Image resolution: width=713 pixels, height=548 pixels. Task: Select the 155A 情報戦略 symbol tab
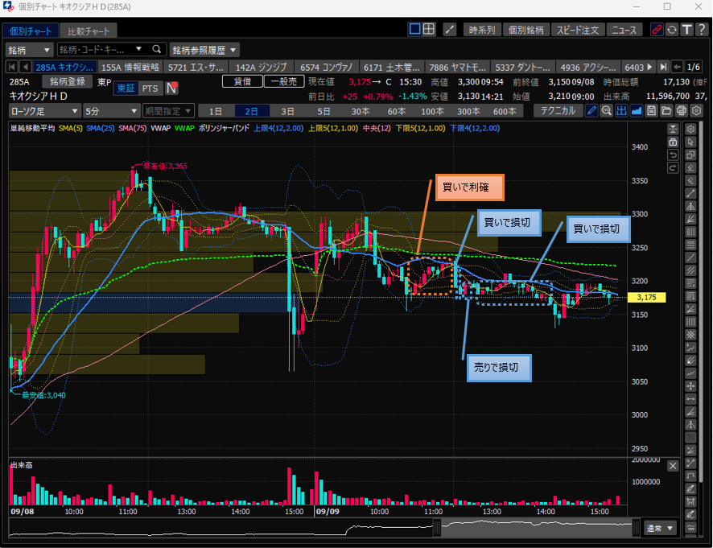131,67
